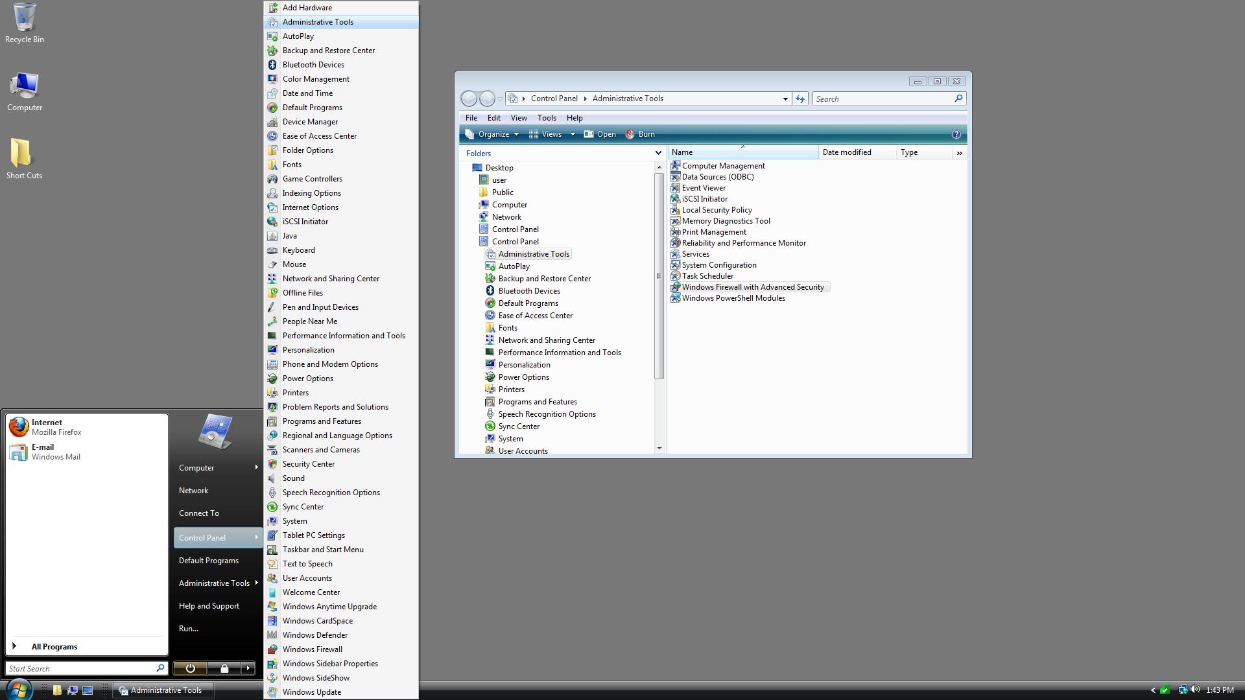Select Administrative Tools in Control Panel flyout
1245x700 pixels.
[341, 22]
